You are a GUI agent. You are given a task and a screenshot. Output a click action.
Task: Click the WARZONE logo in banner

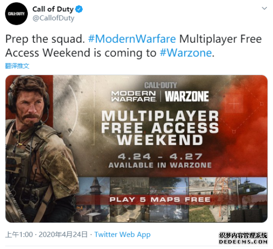coord(187,96)
